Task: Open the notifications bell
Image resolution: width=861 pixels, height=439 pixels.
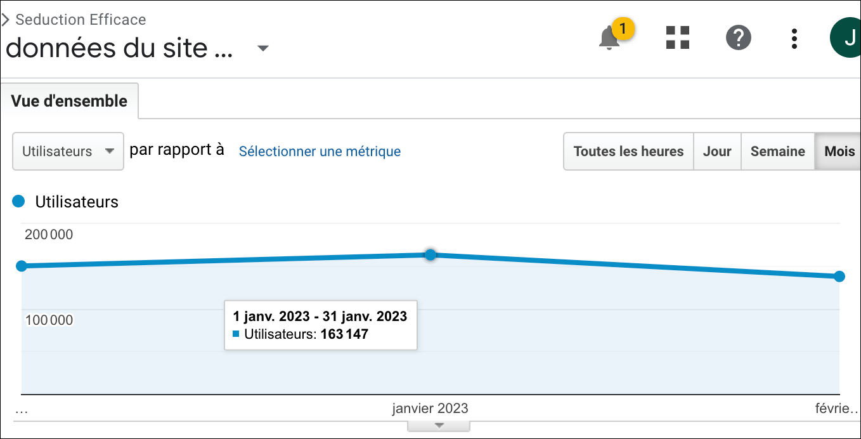Action: [x=609, y=39]
